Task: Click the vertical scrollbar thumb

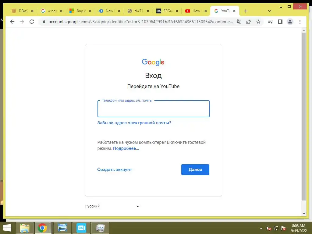Action: pos(304,116)
